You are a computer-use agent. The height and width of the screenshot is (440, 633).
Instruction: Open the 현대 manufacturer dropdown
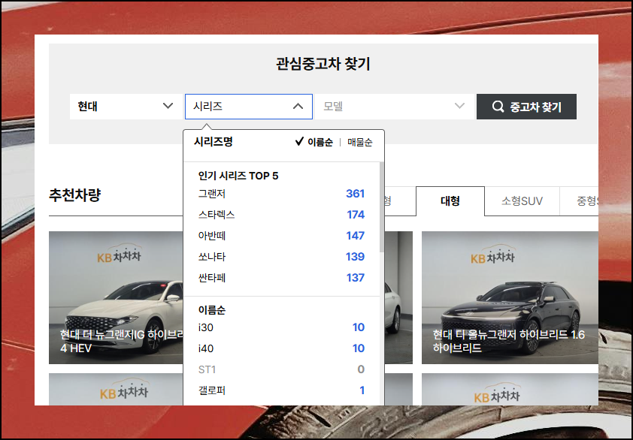[x=126, y=107]
